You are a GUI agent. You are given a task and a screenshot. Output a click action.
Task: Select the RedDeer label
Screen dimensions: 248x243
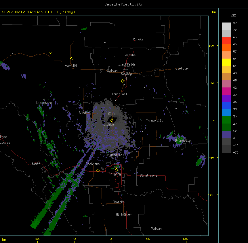(x=127, y=74)
